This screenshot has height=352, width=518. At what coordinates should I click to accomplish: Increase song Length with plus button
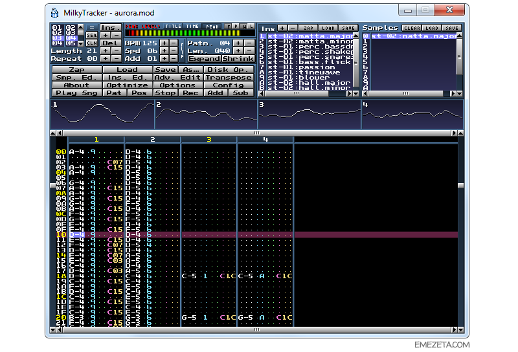(105, 50)
